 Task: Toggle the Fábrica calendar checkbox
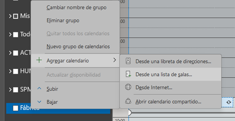click(x=16, y=108)
